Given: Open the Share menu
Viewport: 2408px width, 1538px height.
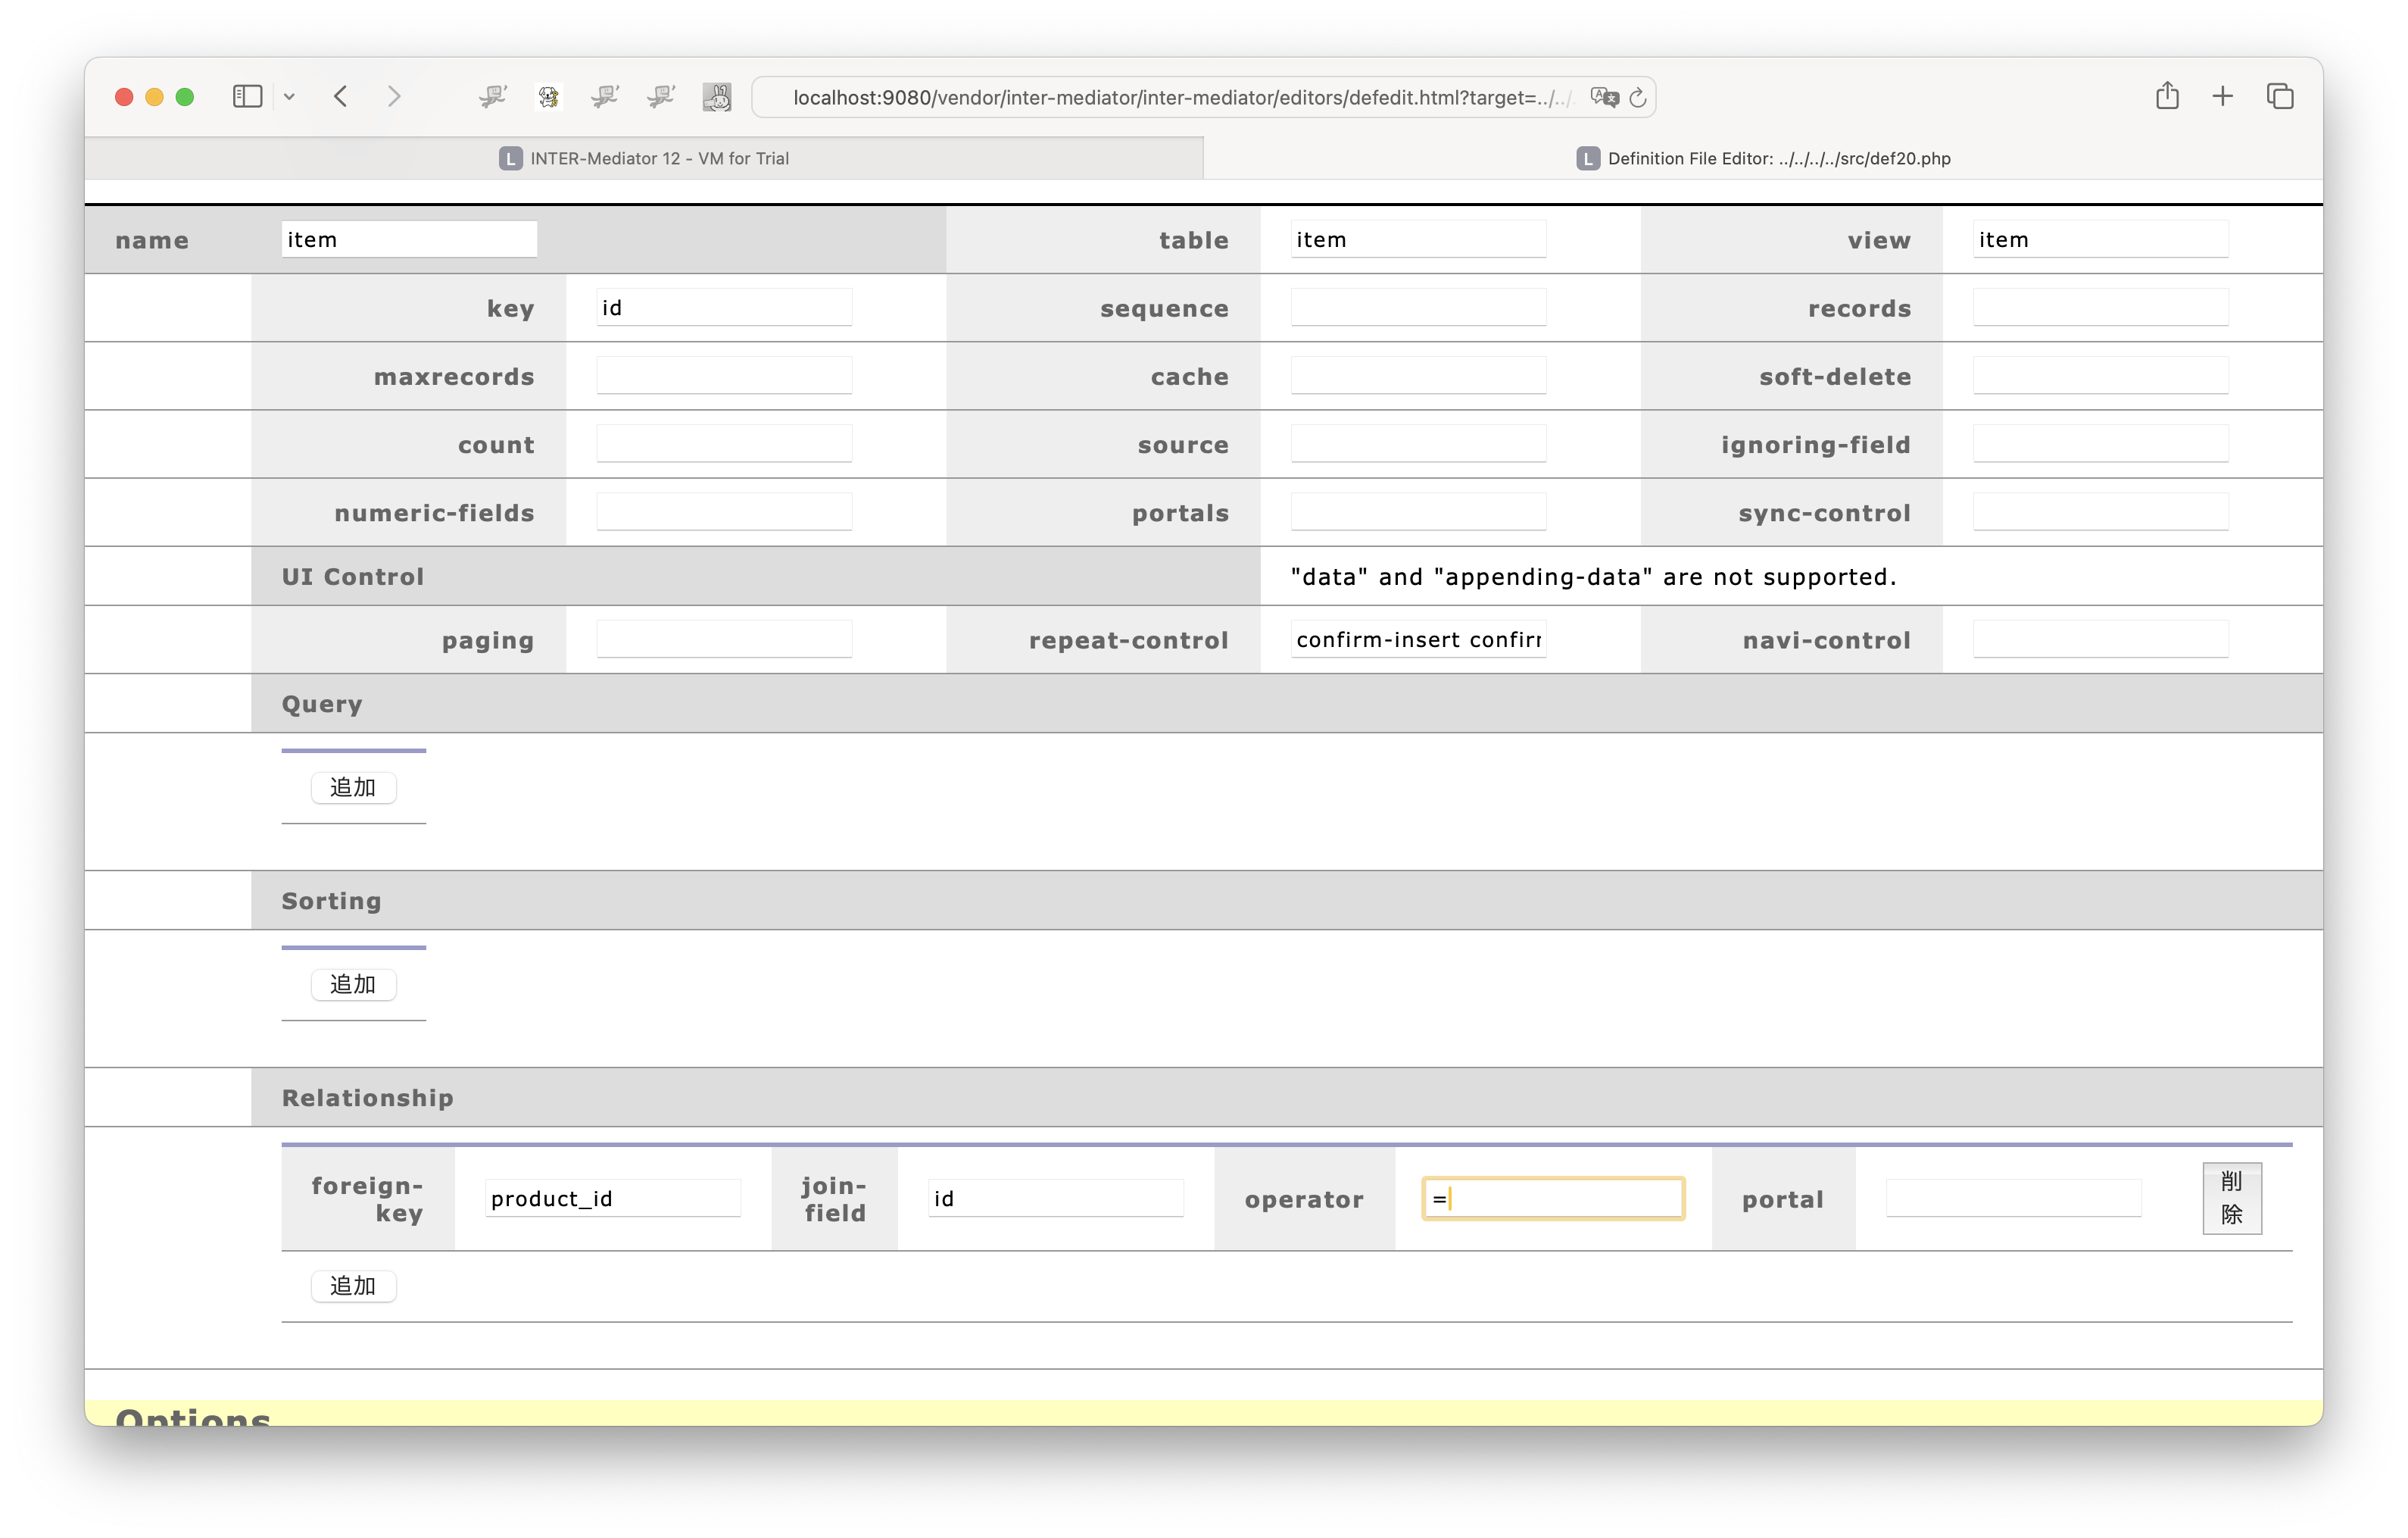Looking at the screenshot, I should [x=2167, y=96].
